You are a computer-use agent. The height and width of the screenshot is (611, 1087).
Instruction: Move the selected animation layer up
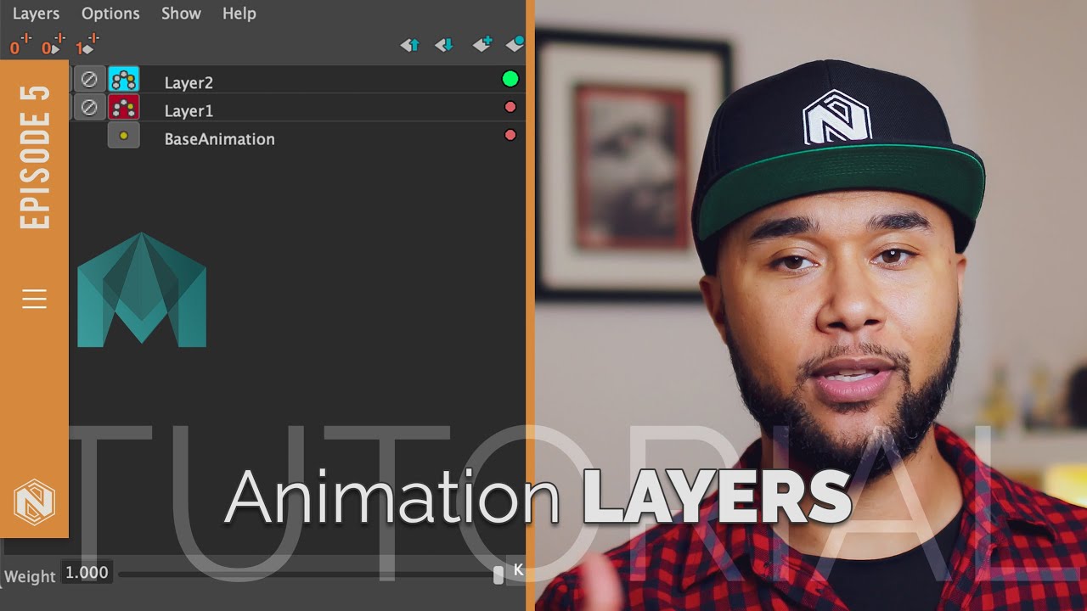tap(411, 44)
